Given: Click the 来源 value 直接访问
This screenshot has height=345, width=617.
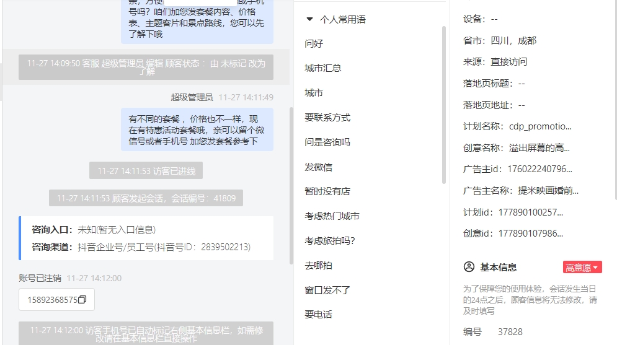Looking at the screenshot, I should pyautogui.click(x=508, y=62).
